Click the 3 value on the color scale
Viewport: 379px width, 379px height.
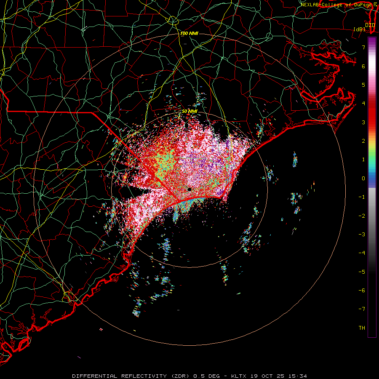(363, 122)
